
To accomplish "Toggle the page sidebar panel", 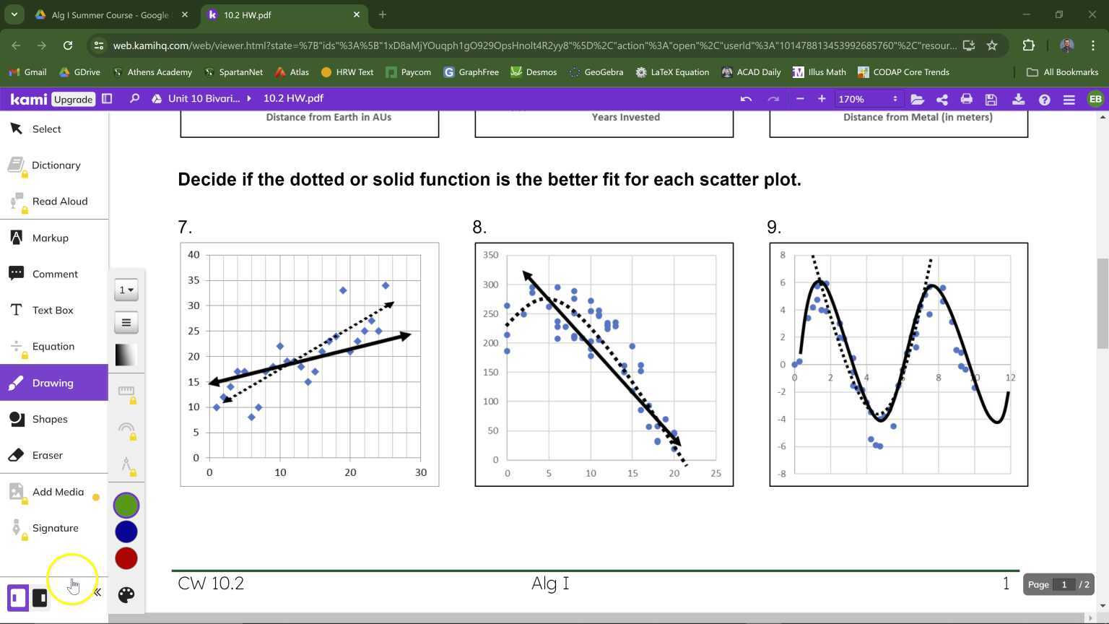I will 107,99.
